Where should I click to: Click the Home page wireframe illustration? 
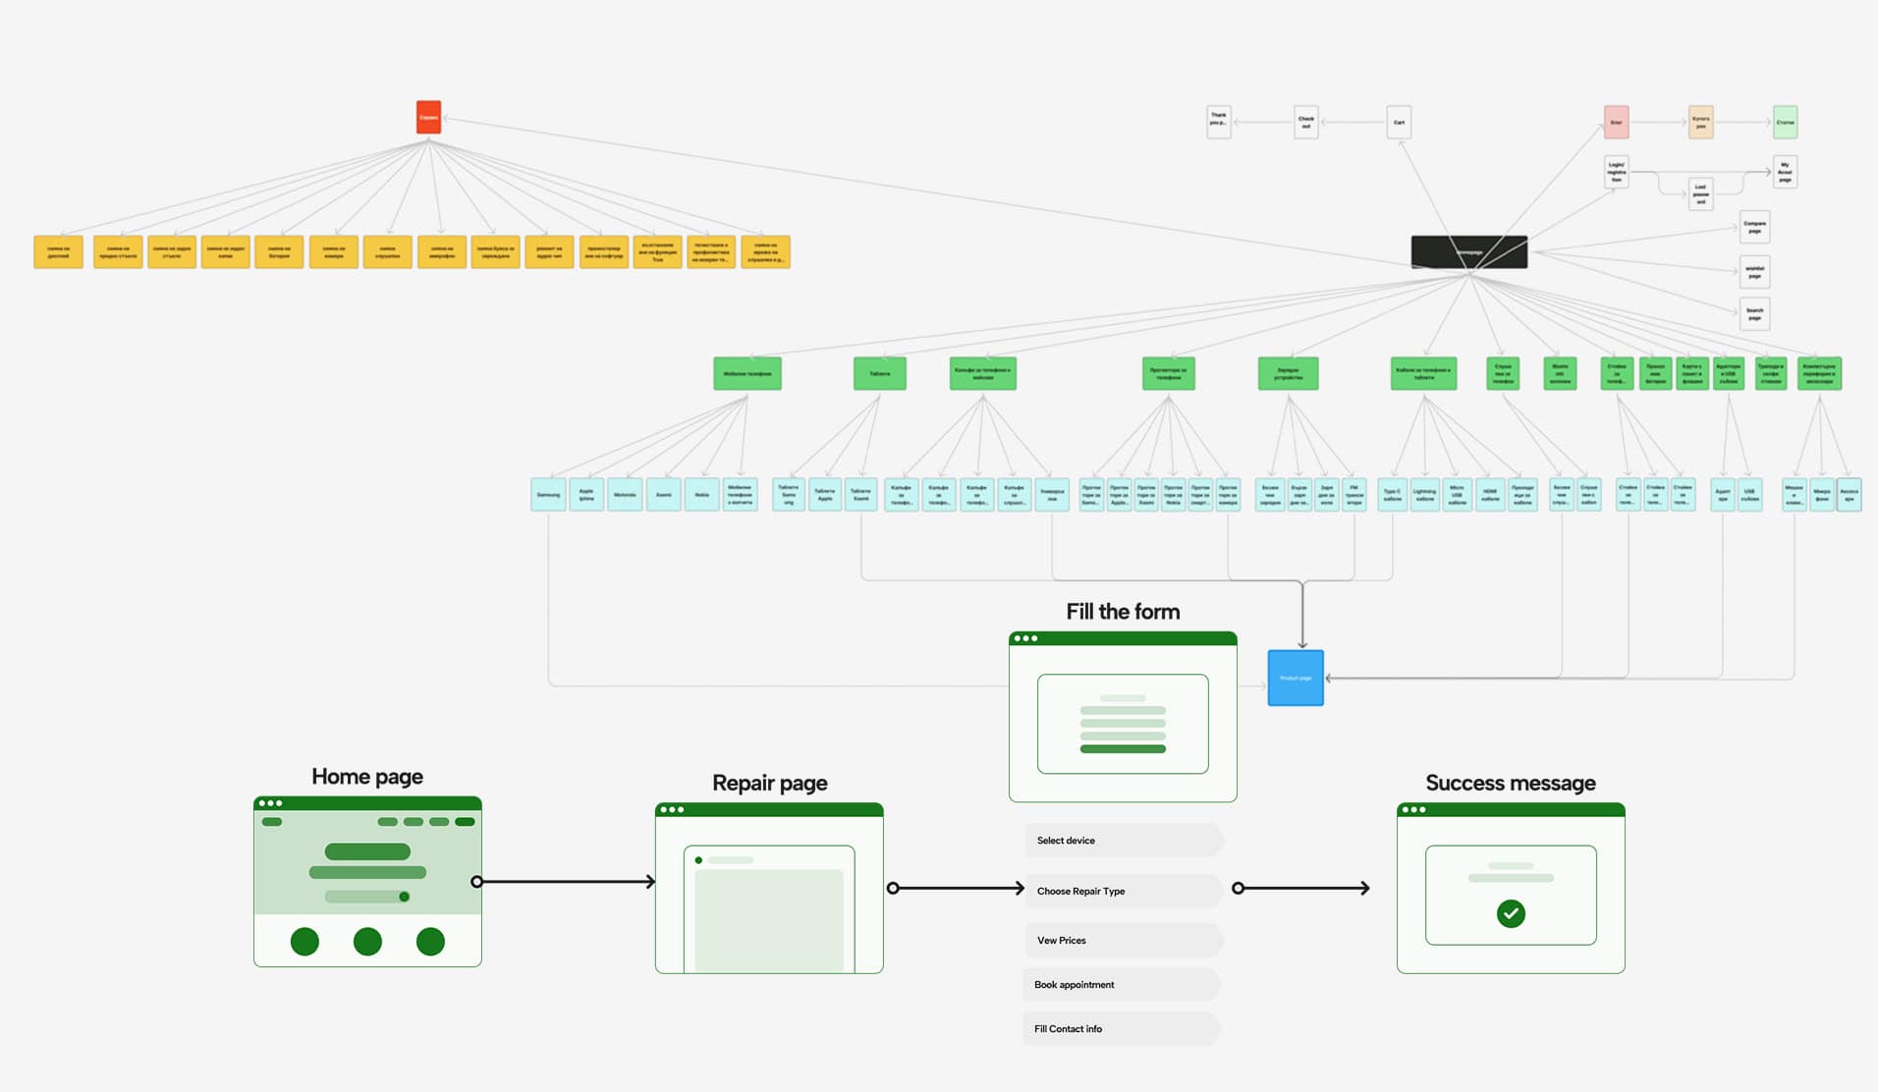(x=367, y=881)
